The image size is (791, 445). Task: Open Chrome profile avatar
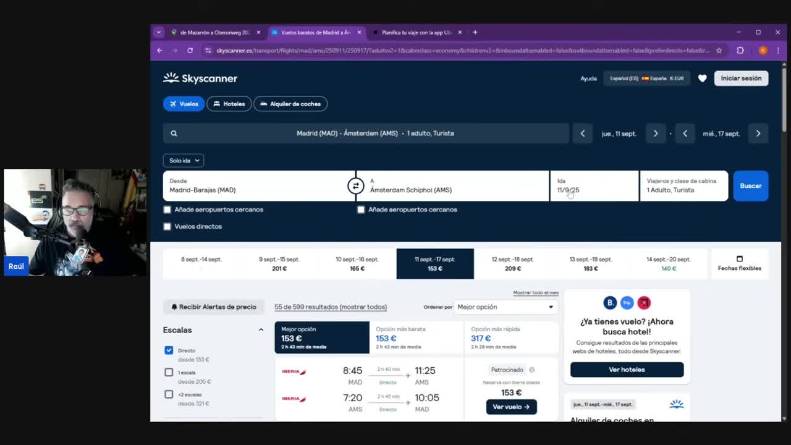pyautogui.click(x=763, y=51)
